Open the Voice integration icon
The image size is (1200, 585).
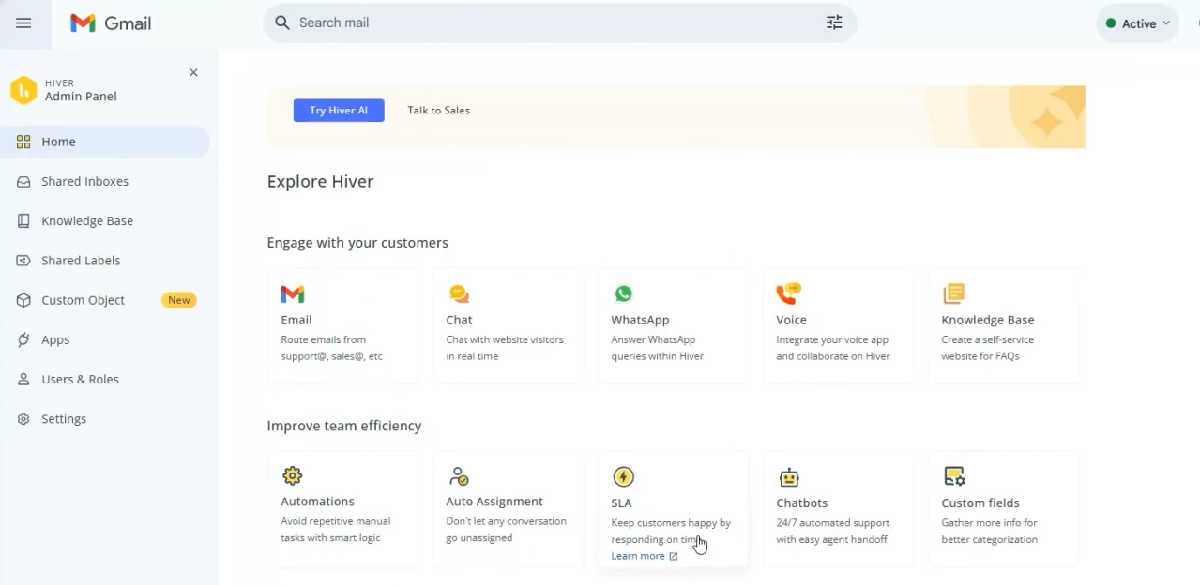(x=788, y=293)
